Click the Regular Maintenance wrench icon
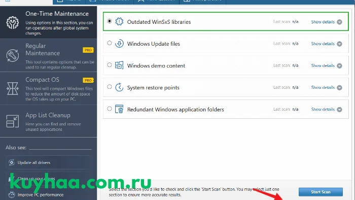The height and width of the screenshot is (200, 355). point(13,55)
